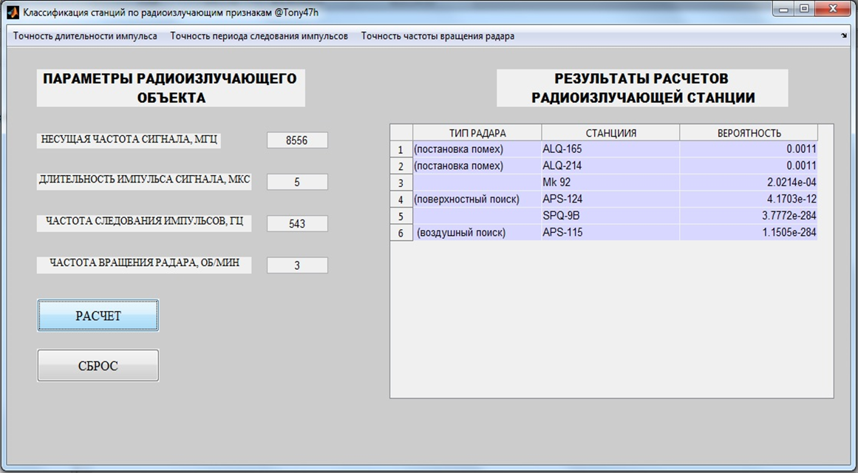Click the ЧАСТОТА СЛЕДОВАНИЯ ИМПУЛЬСОВ label
Image resolution: width=858 pixels, height=473 pixels.
(144, 222)
